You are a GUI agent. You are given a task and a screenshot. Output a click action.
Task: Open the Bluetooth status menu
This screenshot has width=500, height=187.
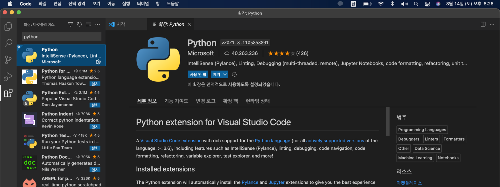[x=392, y=4]
